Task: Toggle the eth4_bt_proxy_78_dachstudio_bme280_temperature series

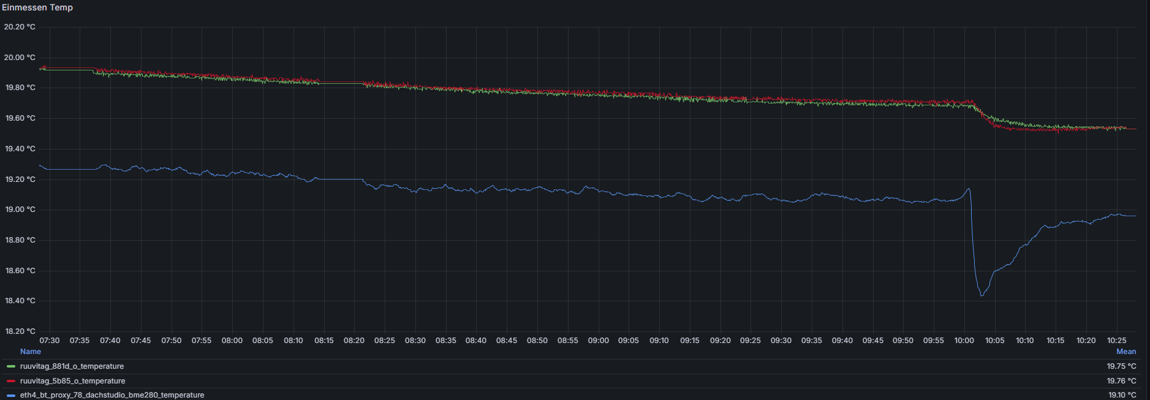Action: [x=112, y=395]
